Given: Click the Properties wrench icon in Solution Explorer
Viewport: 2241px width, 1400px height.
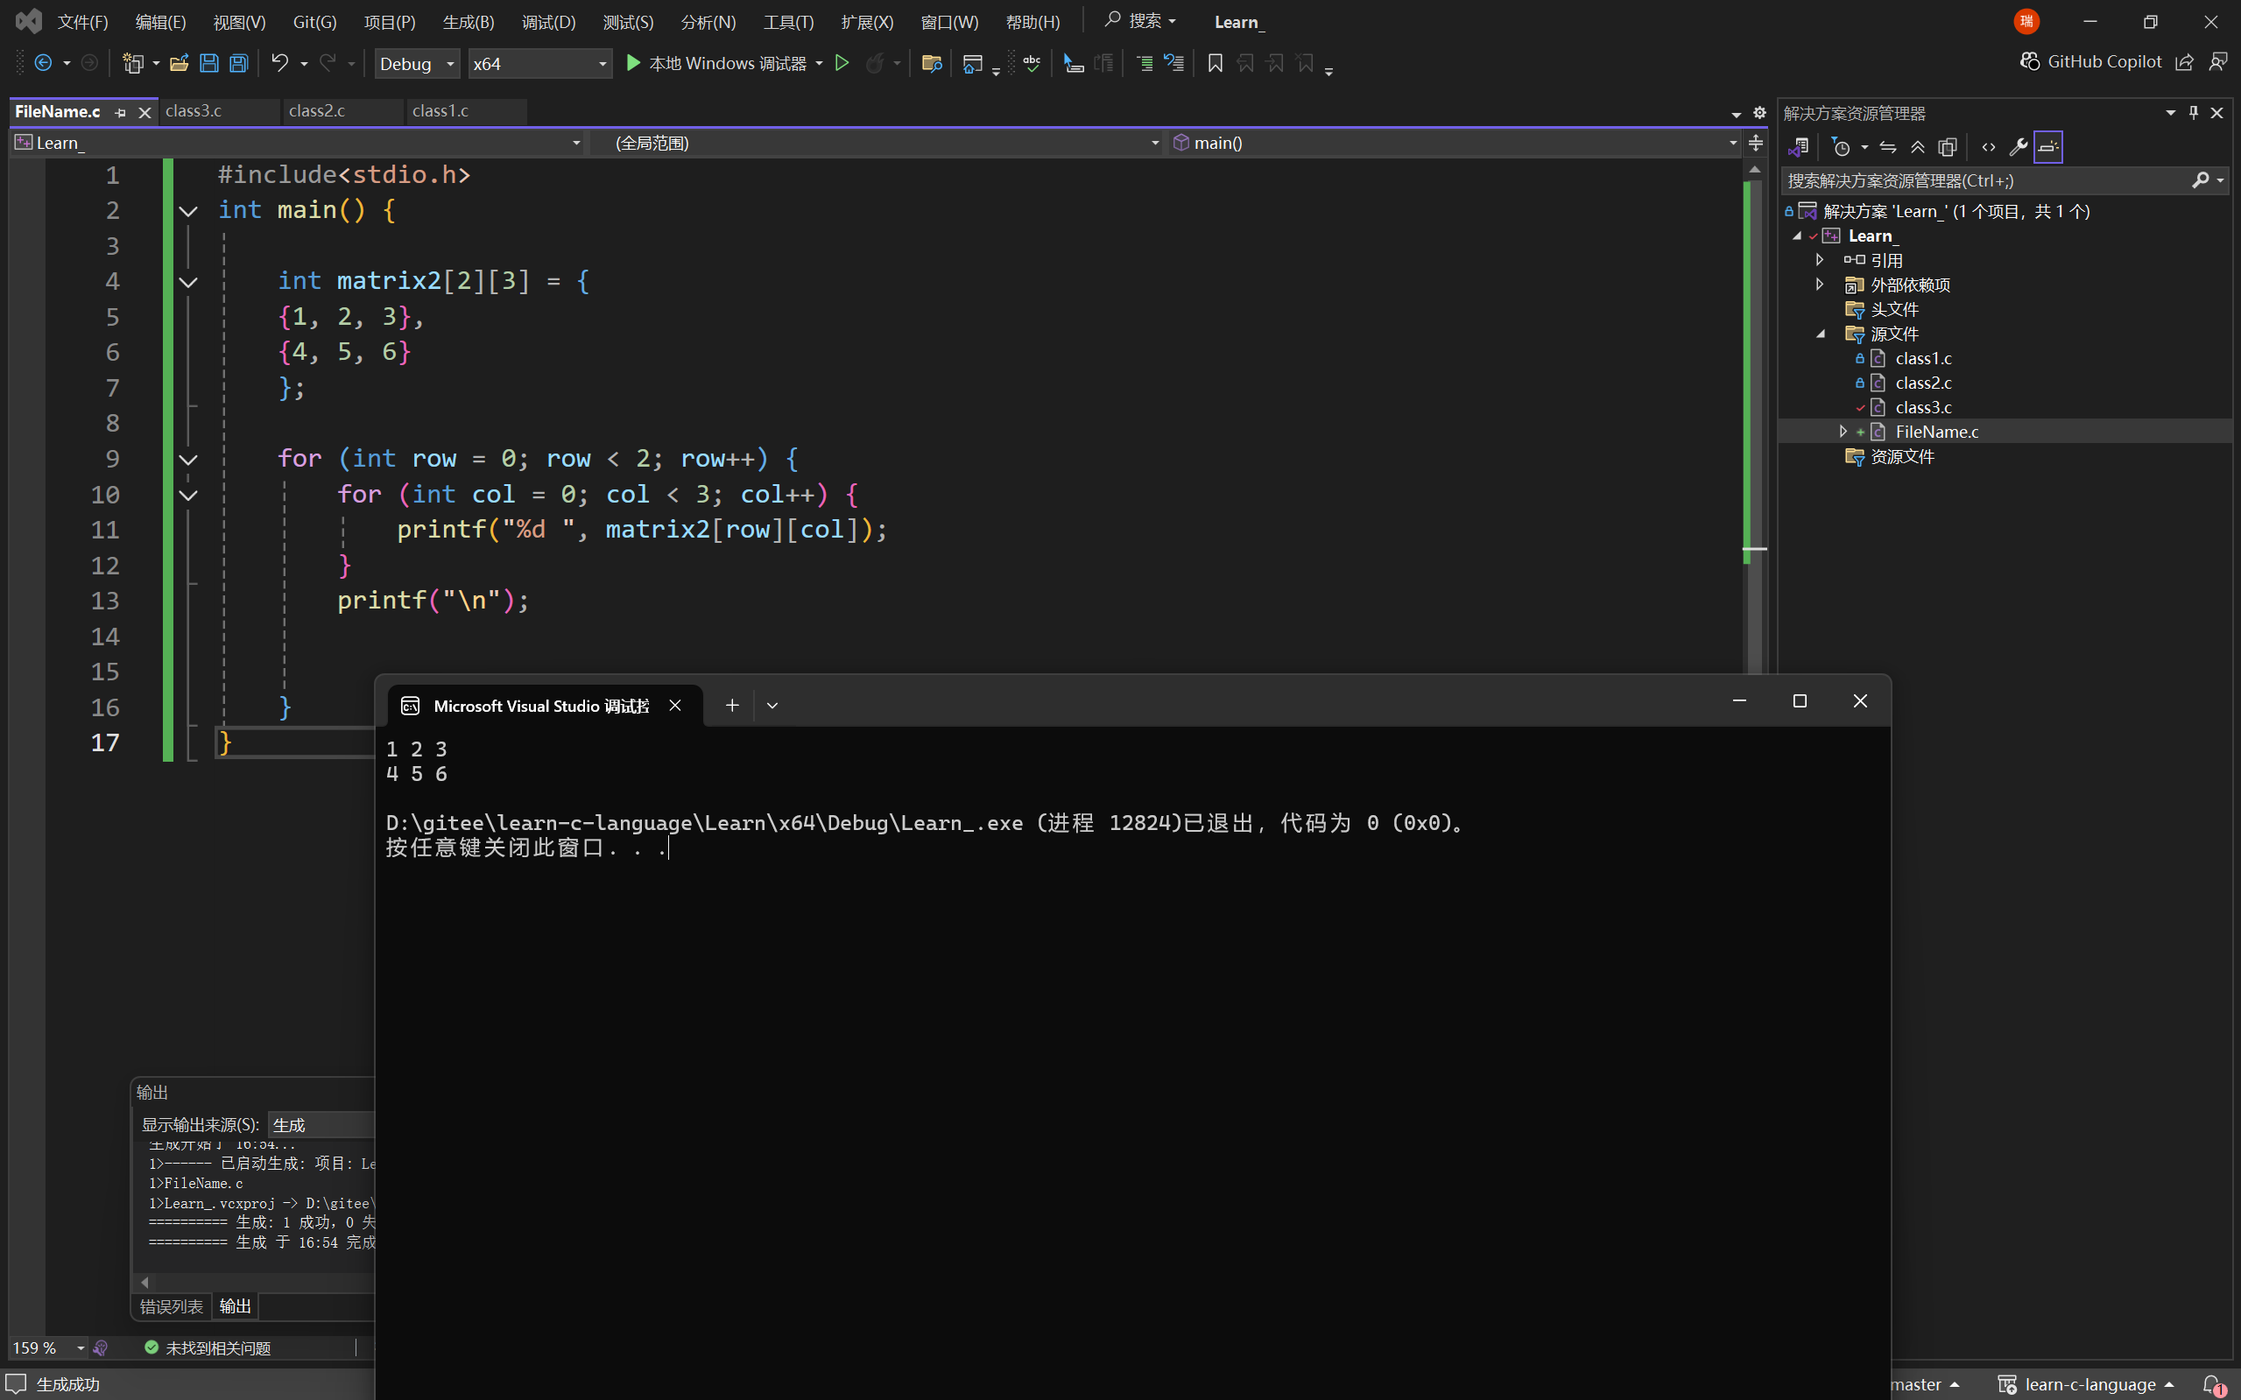Looking at the screenshot, I should point(2018,147).
